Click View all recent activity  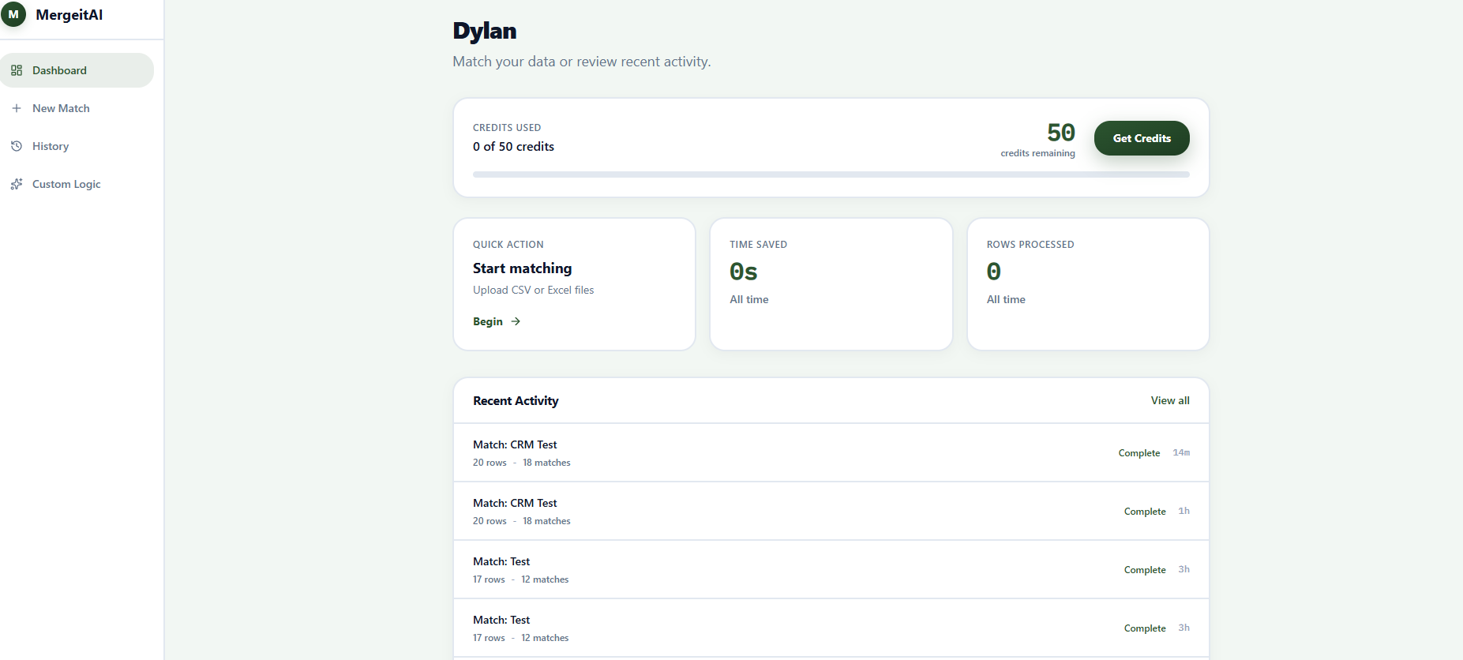(1170, 400)
